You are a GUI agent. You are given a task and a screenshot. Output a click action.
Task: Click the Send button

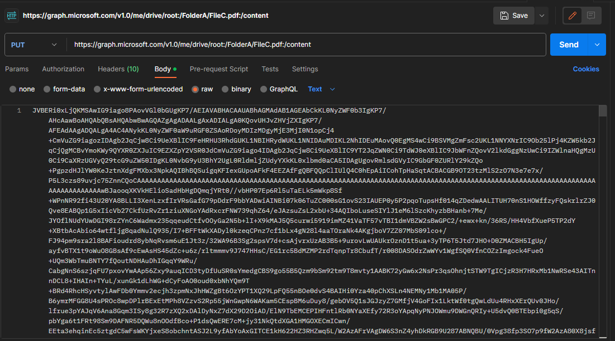click(x=569, y=44)
